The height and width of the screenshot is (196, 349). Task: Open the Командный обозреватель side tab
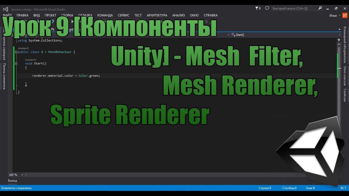[x=345, y=45]
